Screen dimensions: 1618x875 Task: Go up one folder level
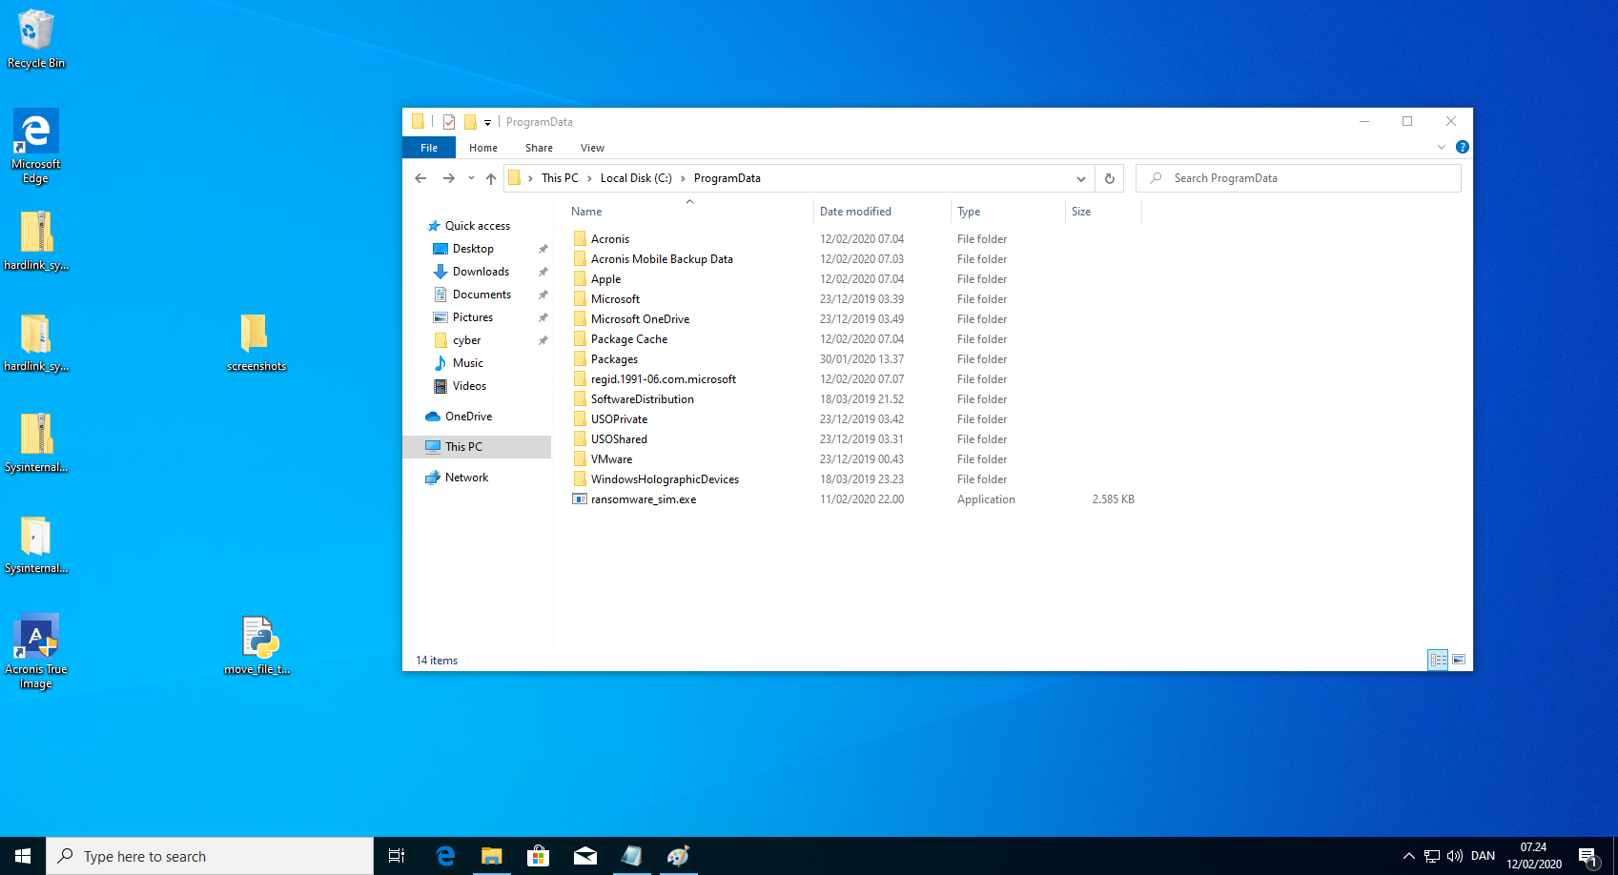[491, 178]
